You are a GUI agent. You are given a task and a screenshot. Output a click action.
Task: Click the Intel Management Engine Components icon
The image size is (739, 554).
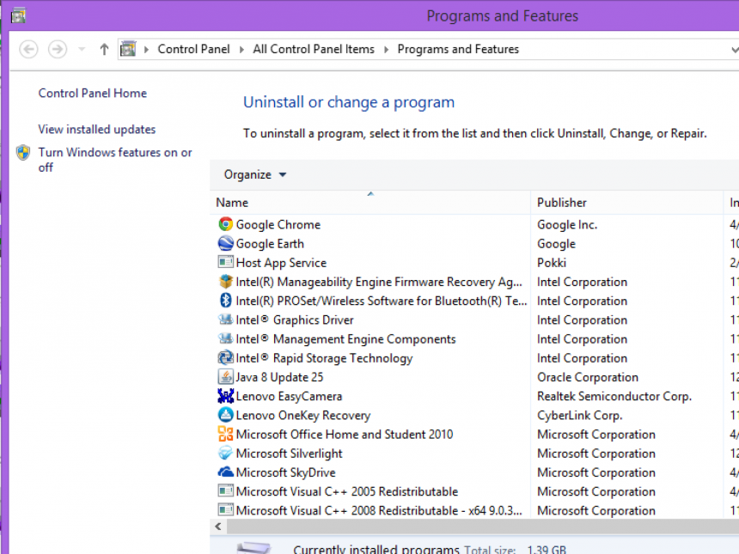point(226,338)
